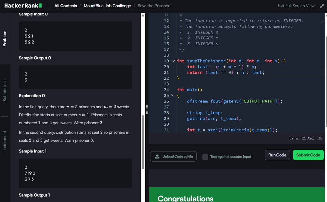Click the panel splitter drag handle
The height and width of the screenshot is (202, 327).
pyautogui.click(x=147, y=110)
